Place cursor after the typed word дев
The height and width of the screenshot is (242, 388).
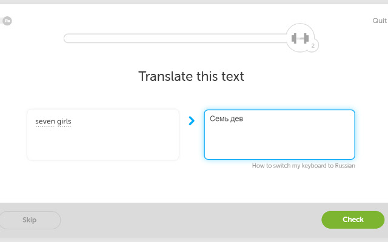click(x=243, y=119)
